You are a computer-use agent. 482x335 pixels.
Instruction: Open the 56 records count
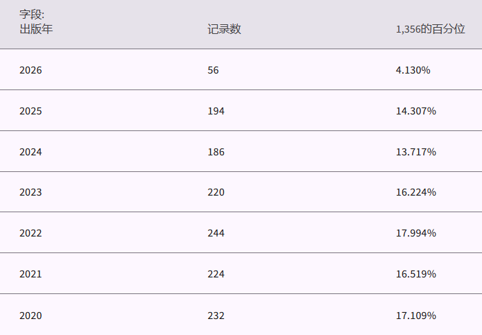point(213,70)
